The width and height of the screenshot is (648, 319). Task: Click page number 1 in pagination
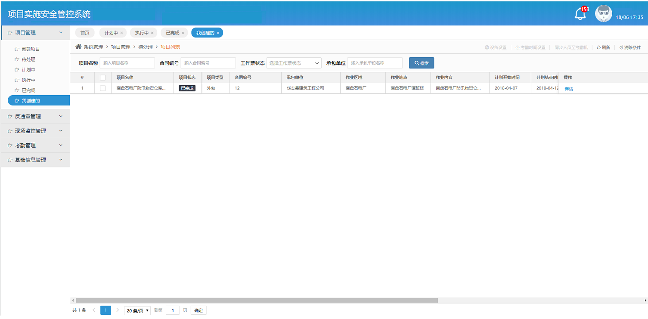coord(105,310)
